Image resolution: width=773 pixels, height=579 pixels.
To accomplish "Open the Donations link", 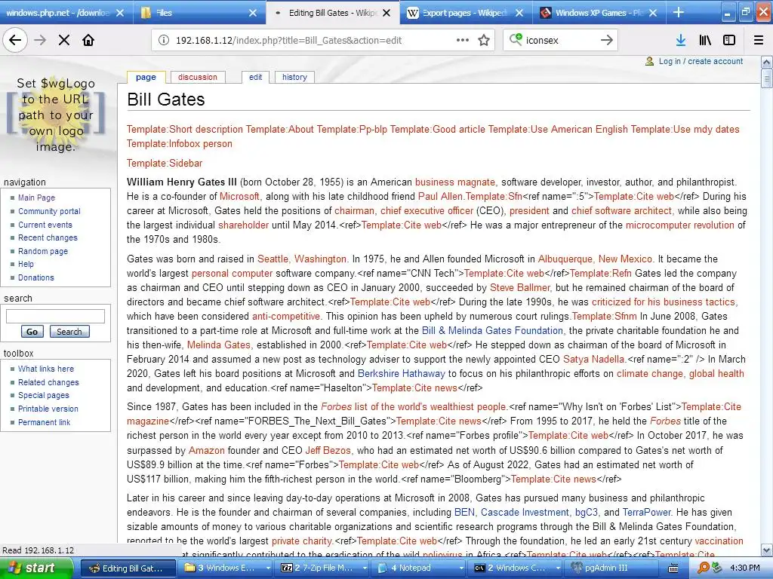I will [x=36, y=277].
